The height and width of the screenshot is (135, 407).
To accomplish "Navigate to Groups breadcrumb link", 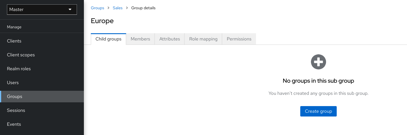I will point(97,8).
